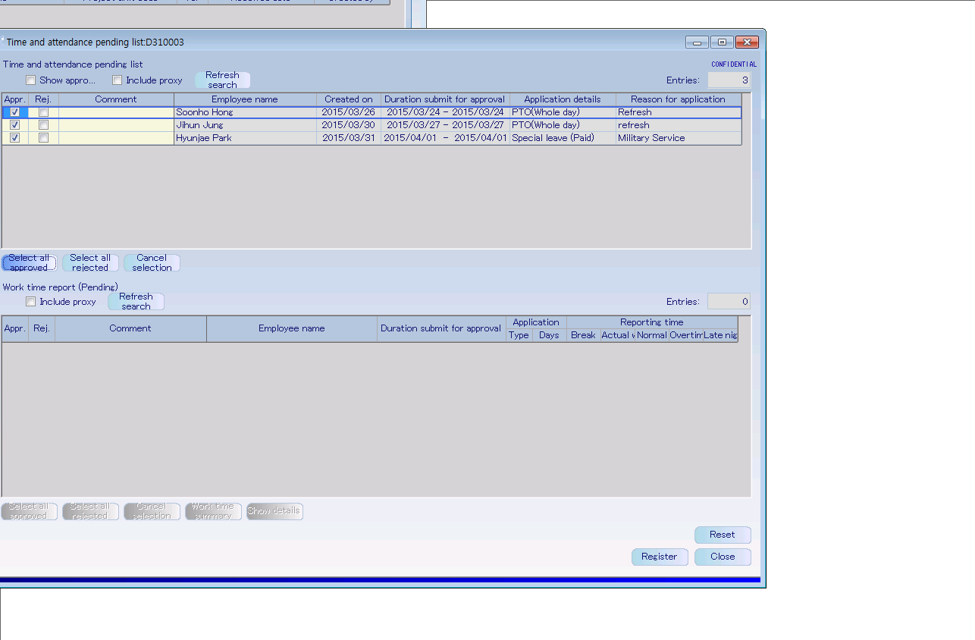Click the Register button
The width and height of the screenshot is (975, 640).
[660, 557]
